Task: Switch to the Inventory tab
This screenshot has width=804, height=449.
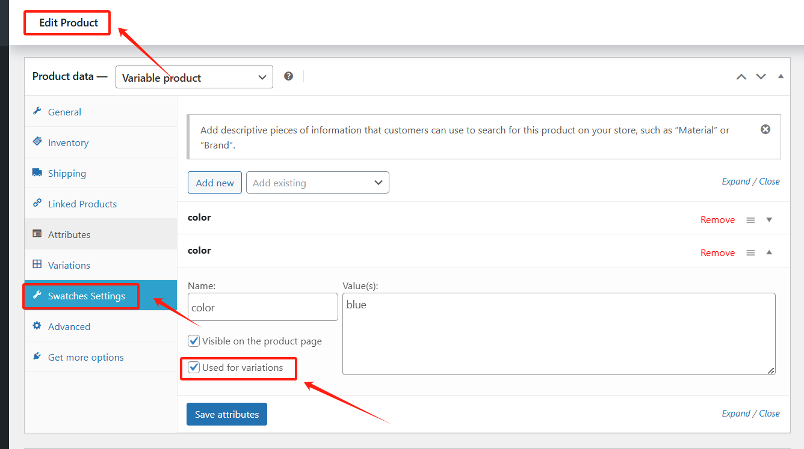Action: tap(68, 142)
